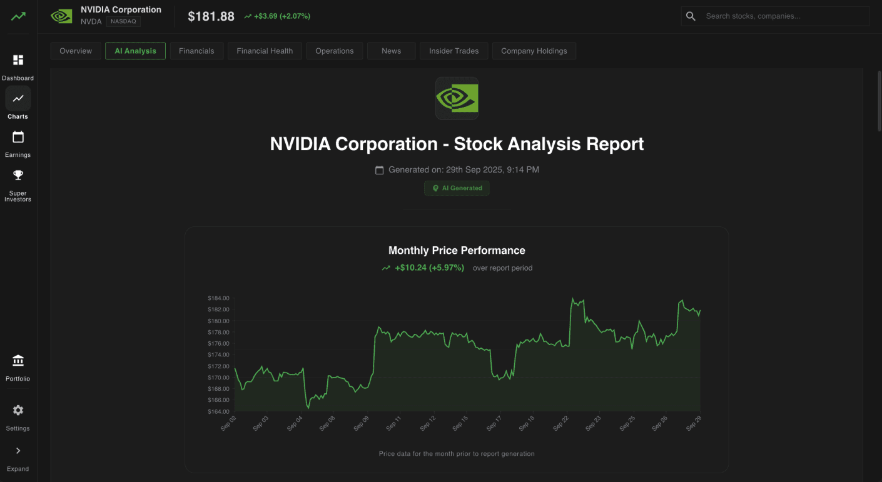Click the large NVIDIA logo in report
The width and height of the screenshot is (882, 482).
click(x=457, y=98)
